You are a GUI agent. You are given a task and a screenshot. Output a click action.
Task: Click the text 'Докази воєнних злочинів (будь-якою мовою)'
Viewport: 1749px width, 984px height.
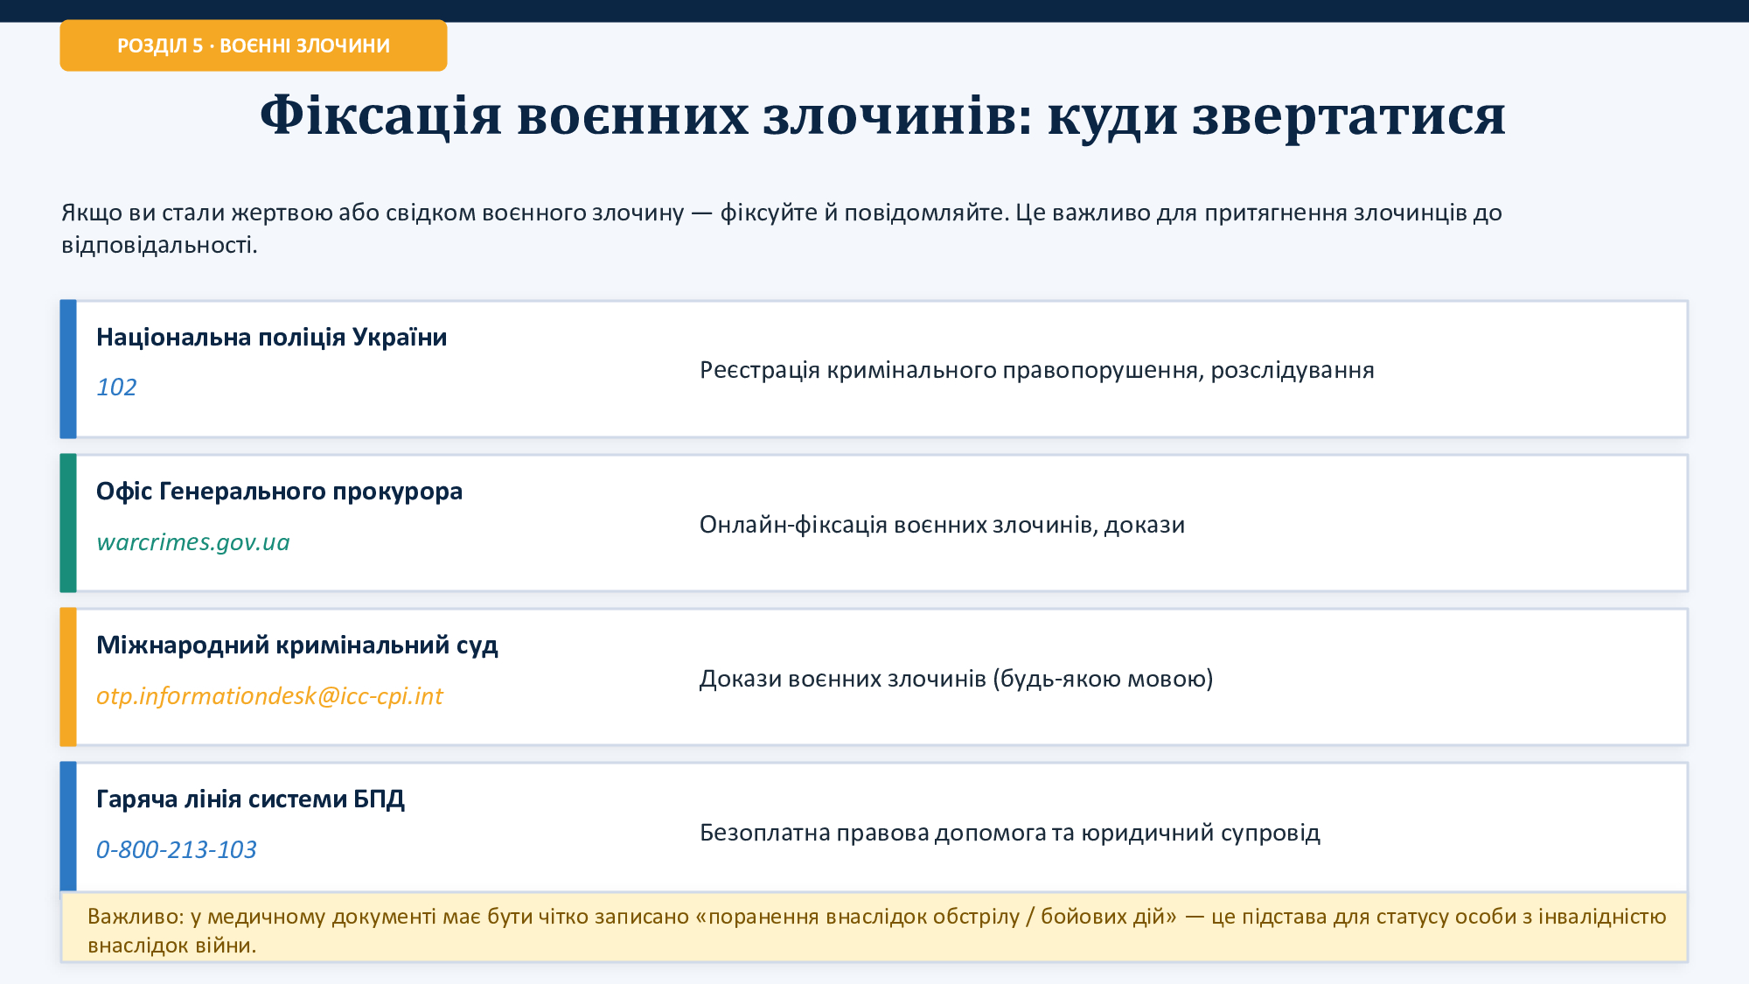pyautogui.click(x=956, y=679)
